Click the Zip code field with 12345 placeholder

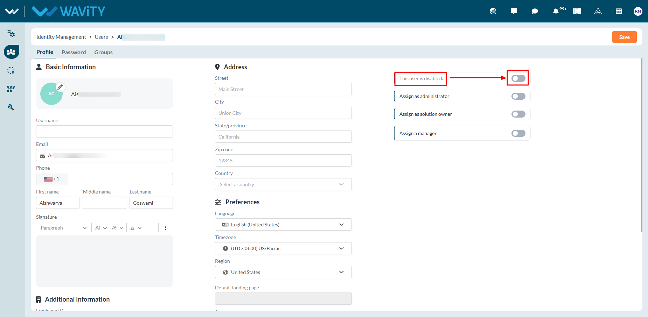point(283,160)
